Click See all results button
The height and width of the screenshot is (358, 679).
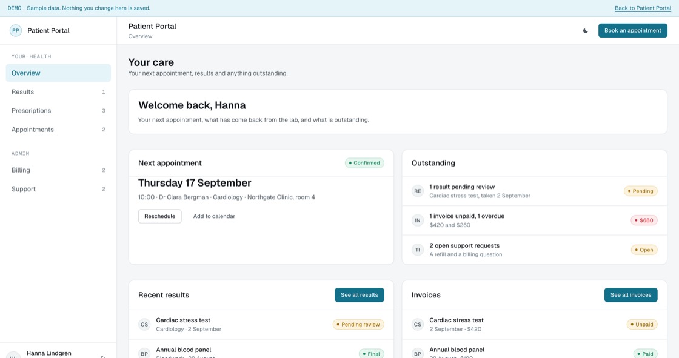pos(359,295)
